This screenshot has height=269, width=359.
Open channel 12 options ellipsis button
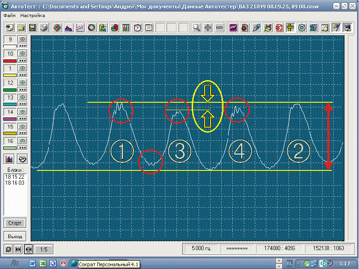click(x=23, y=89)
